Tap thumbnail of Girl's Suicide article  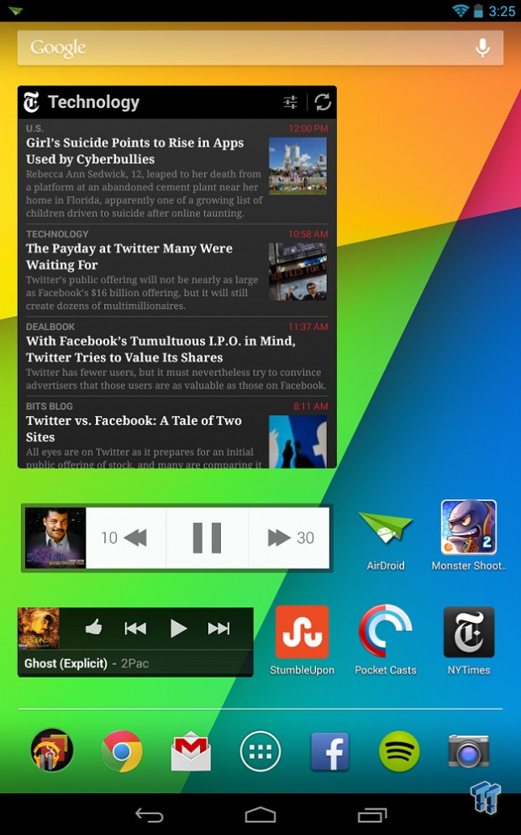297,166
